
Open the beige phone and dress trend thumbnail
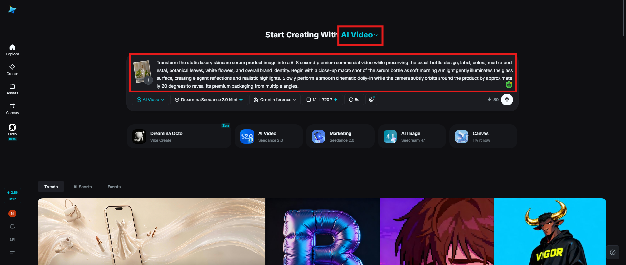pos(152,231)
